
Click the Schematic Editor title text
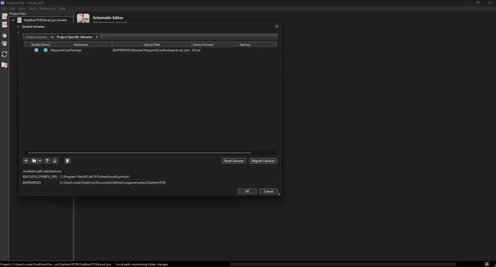pos(108,18)
